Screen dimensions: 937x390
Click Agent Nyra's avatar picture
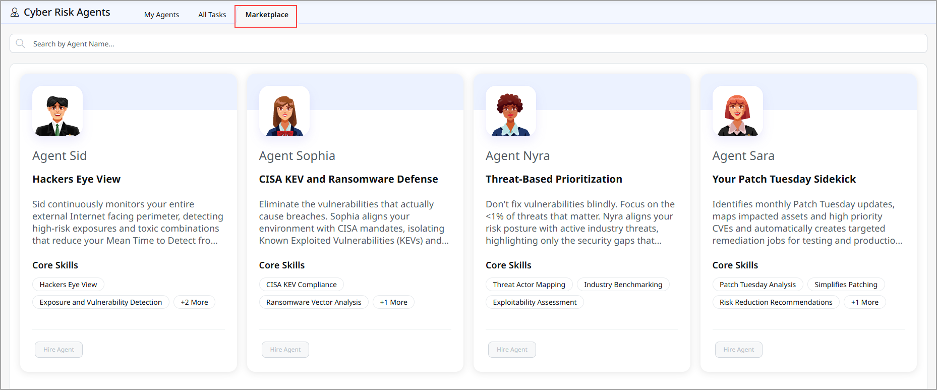click(510, 112)
